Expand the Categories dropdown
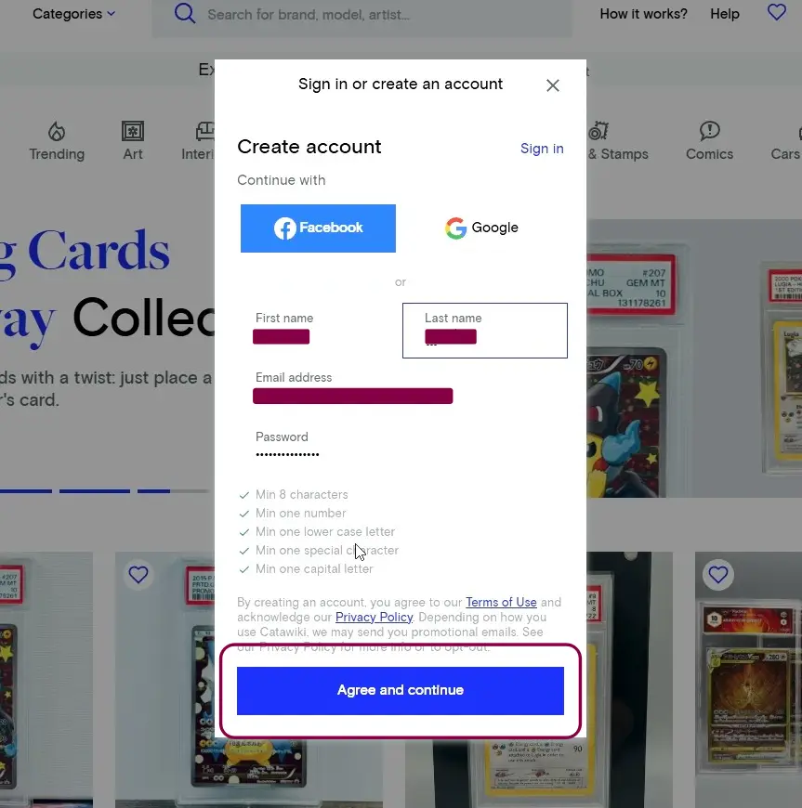The image size is (802, 808). pos(73,14)
